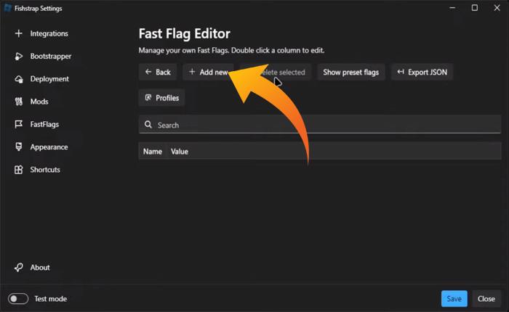Export flags using Export JSON
Viewport: 509px width, 312px height.
[x=422, y=73]
